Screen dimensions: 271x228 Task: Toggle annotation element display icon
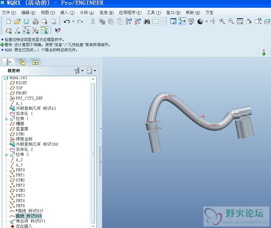44,30
